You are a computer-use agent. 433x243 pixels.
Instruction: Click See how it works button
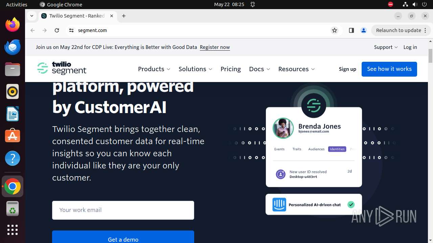(389, 69)
